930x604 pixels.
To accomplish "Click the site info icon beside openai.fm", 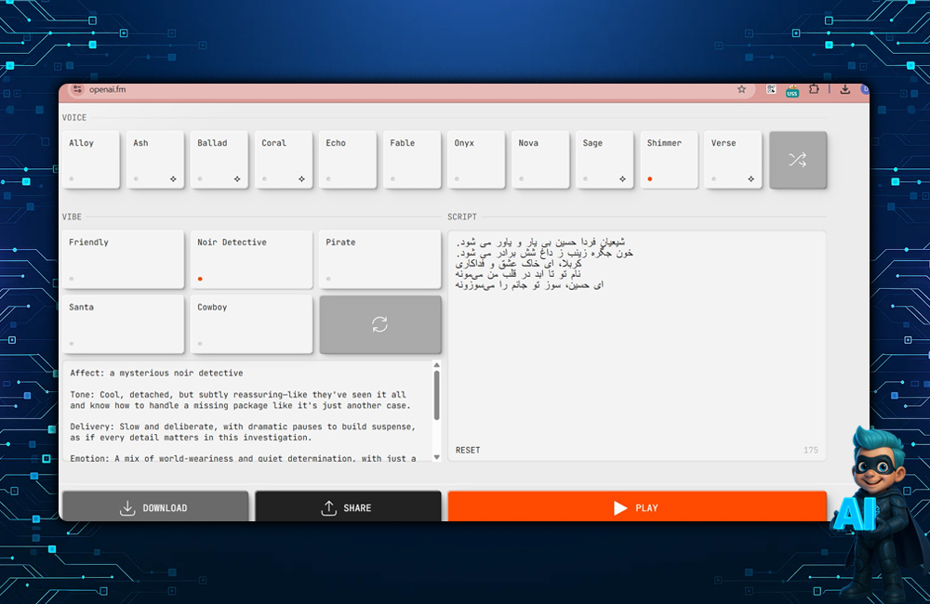I will coord(78,90).
